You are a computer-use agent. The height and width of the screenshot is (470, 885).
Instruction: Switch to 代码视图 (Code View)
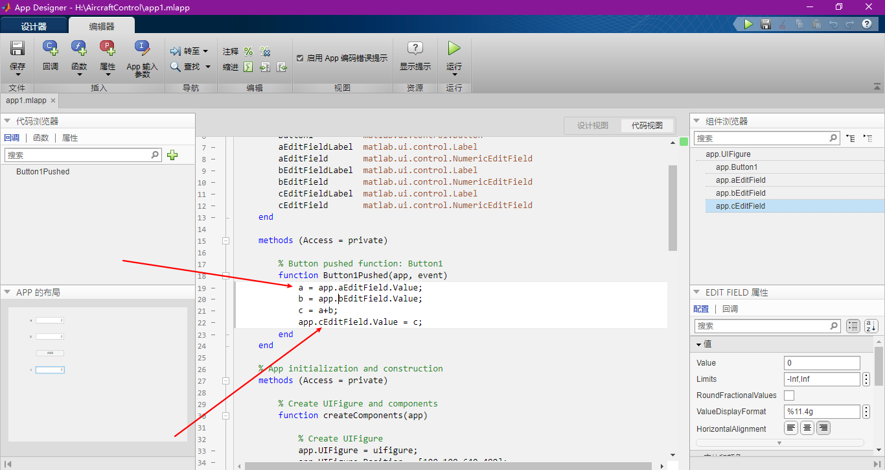[647, 126]
